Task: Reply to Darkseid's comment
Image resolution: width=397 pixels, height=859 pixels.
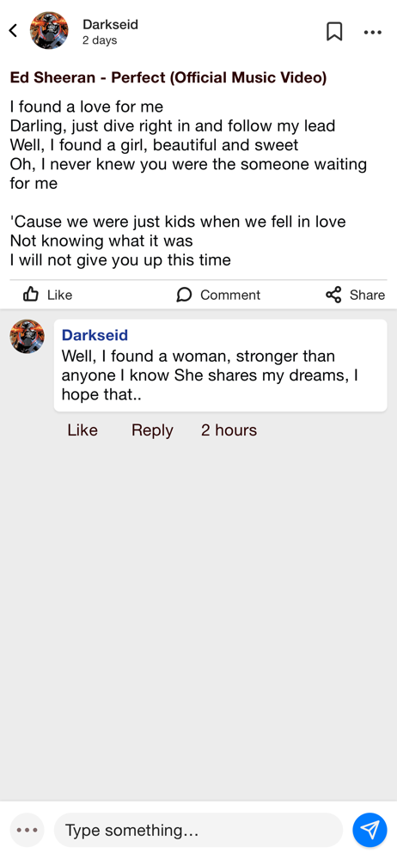Action: [x=152, y=430]
